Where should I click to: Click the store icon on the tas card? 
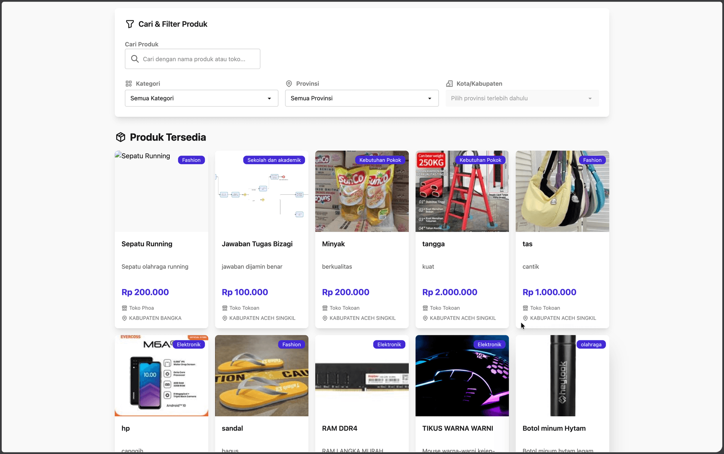pos(526,308)
